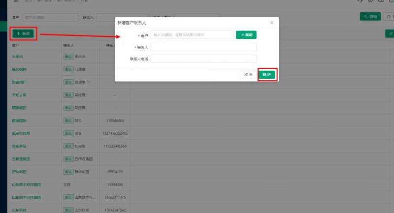Open the 五粮液集团 customer link

pos(21,159)
